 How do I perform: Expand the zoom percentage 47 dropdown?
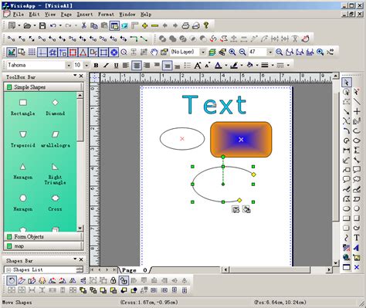(269, 52)
